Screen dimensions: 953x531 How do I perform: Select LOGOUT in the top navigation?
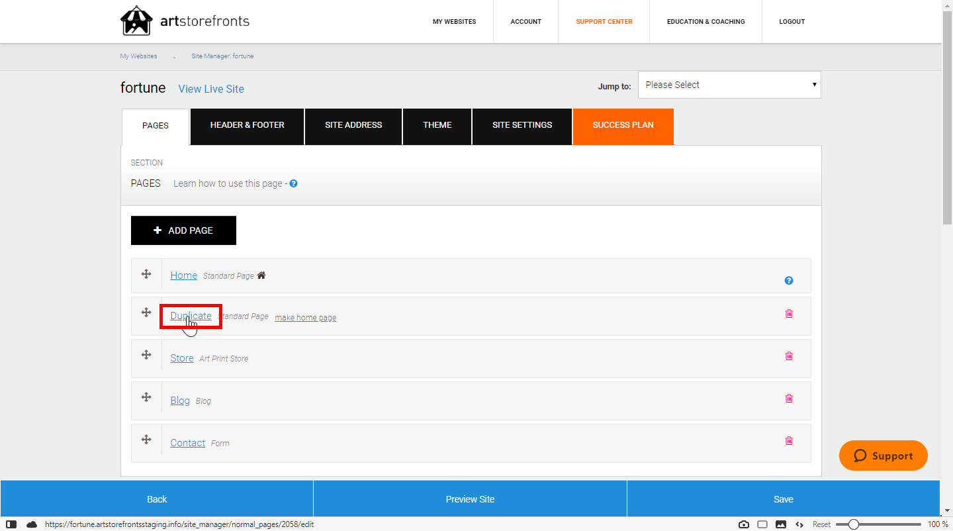click(x=792, y=21)
